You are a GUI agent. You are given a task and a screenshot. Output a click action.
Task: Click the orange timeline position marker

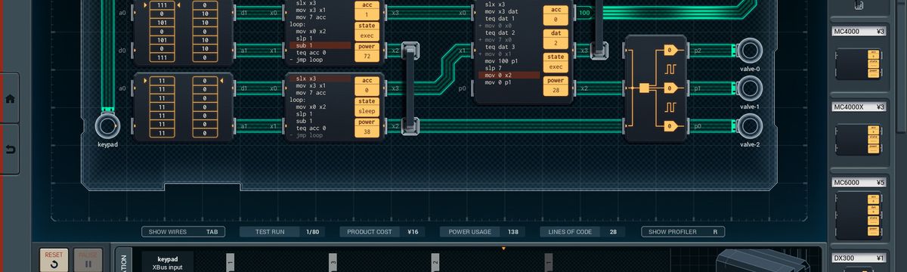504,248
